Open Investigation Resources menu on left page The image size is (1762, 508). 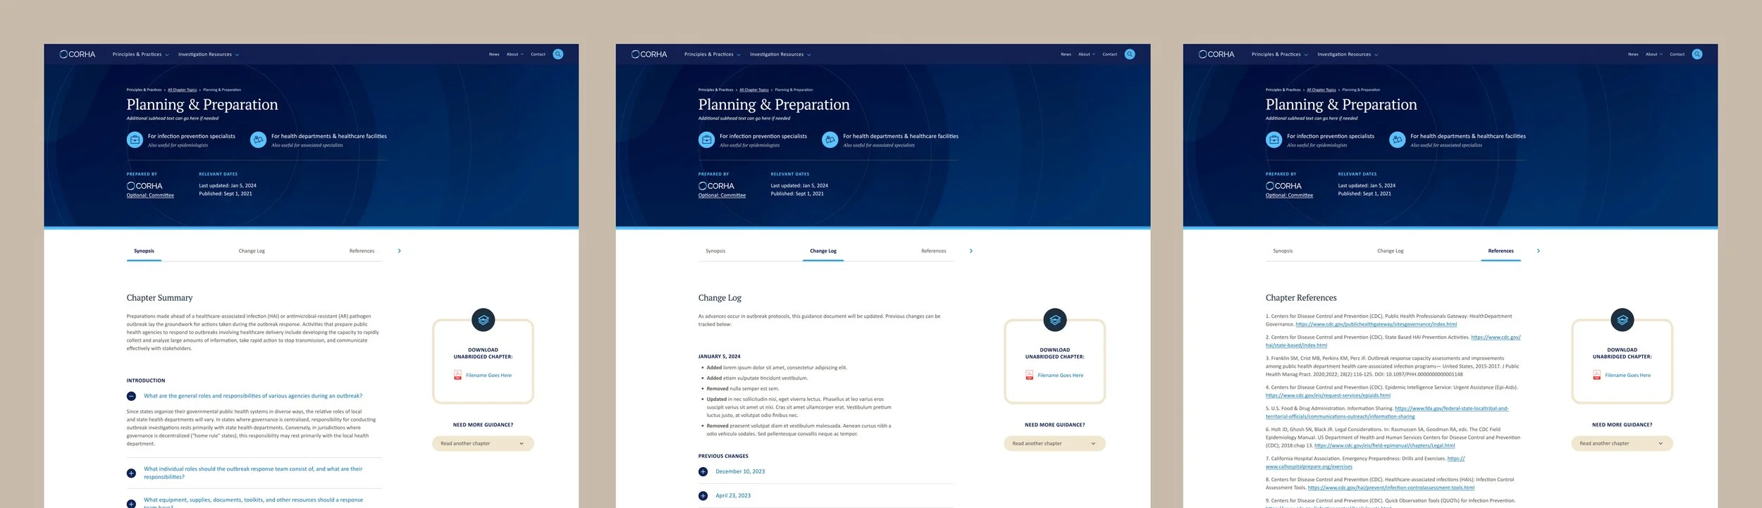pyautogui.click(x=209, y=54)
